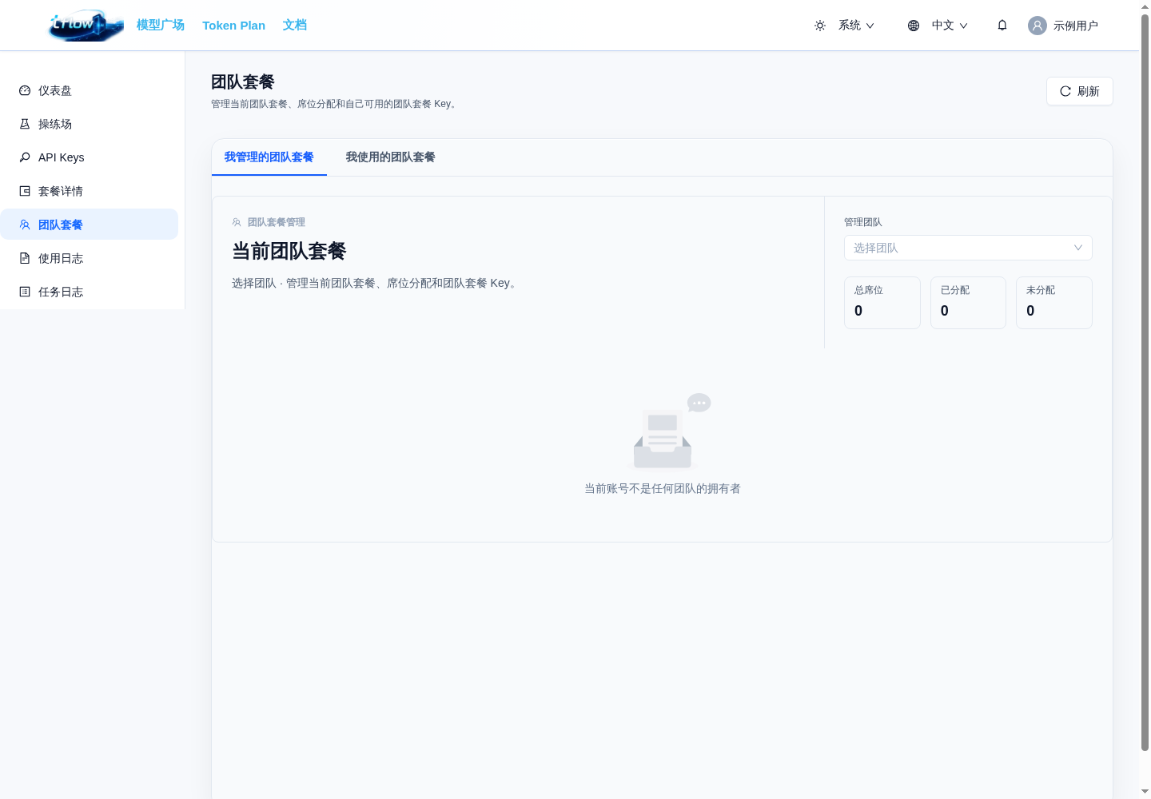Viewport: 1151px width, 799px height.
Task: Click the API Keys key icon
Action: (25, 157)
